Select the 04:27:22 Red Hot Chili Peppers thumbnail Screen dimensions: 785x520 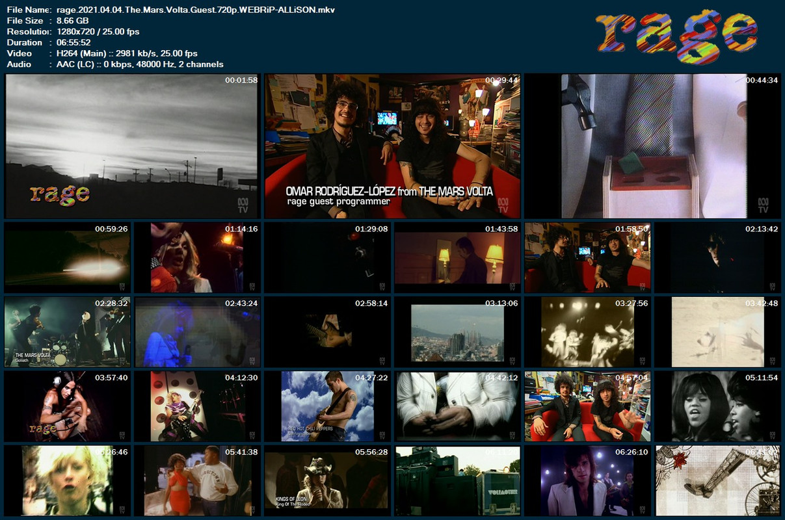[x=327, y=406]
